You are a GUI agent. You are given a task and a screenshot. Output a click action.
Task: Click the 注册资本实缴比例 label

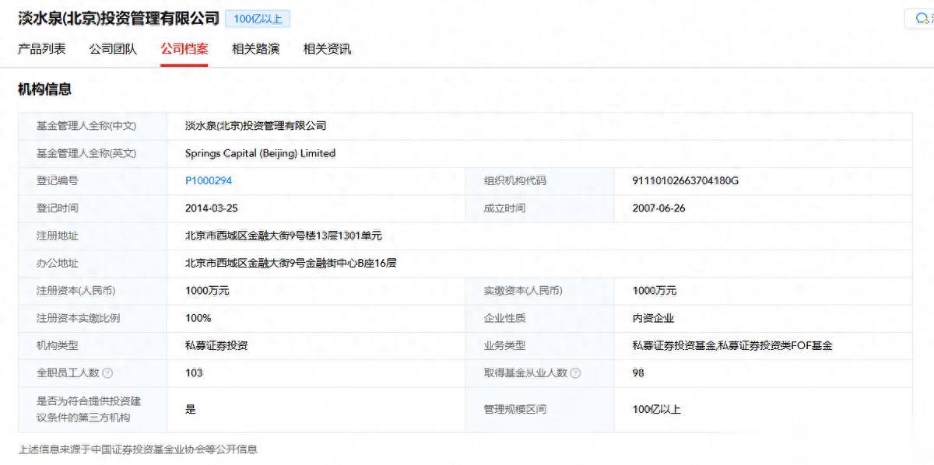pyautogui.click(x=79, y=318)
